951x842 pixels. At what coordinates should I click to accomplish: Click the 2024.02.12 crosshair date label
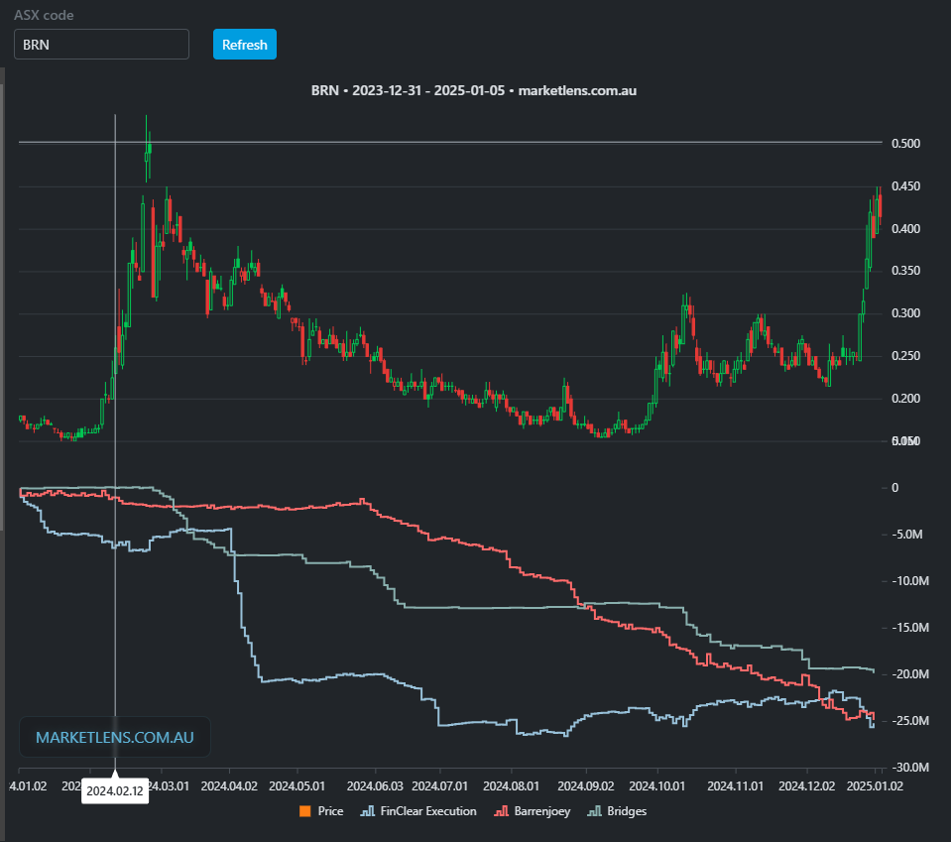click(x=115, y=791)
